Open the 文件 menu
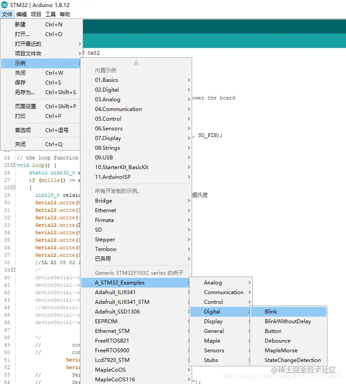This screenshot has height=384, width=346. (x=7, y=14)
